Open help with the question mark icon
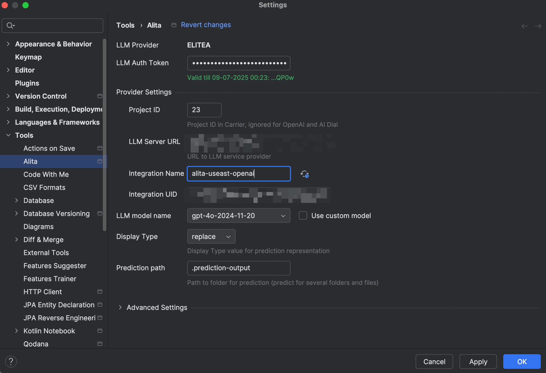The width and height of the screenshot is (546, 373). [x=11, y=362]
